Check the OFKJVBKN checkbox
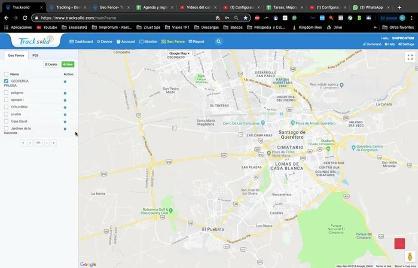Image resolution: width=418 pixels, height=268 pixels. [x=6, y=107]
